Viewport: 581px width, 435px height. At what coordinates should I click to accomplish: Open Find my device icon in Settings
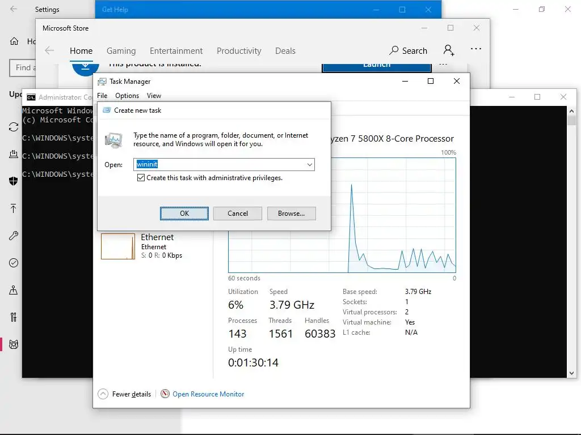[14, 290]
